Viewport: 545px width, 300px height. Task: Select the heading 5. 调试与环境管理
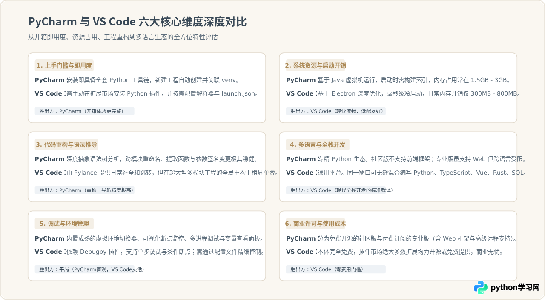point(64,224)
